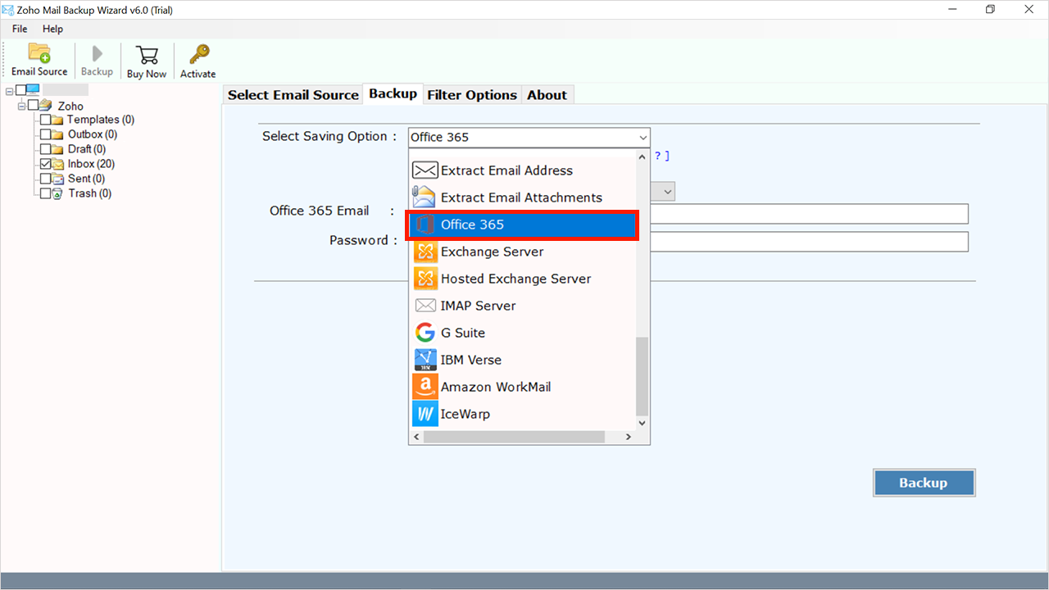Click the Inbox folder icon

tap(58, 164)
